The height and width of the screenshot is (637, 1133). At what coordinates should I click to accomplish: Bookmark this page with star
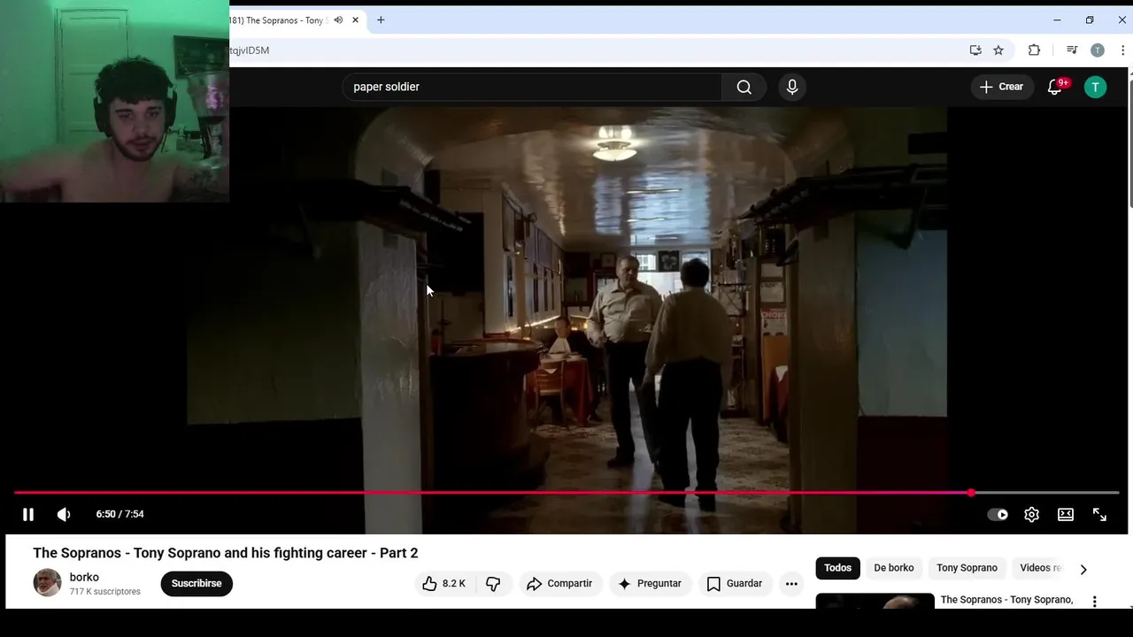point(998,50)
